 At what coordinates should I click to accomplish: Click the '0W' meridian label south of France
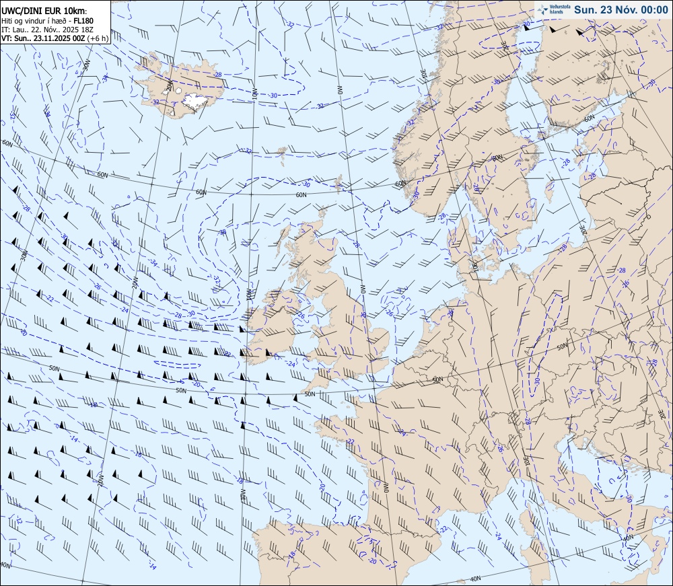pyautogui.click(x=386, y=488)
